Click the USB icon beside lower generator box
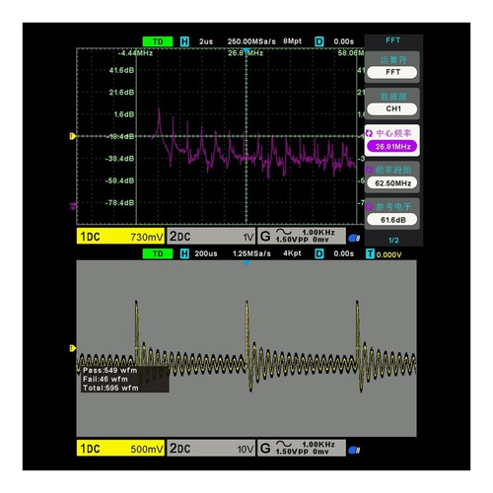Viewport: 493px width, 493px height. pos(354,450)
